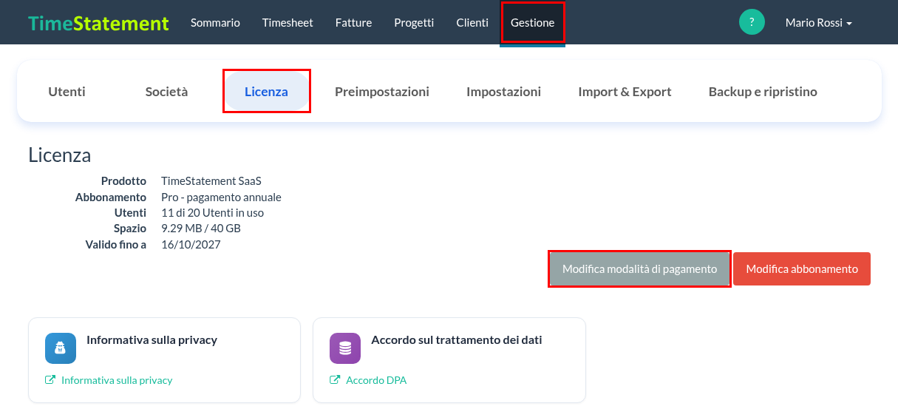Click the expiry date 16/10/2027
The height and width of the screenshot is (409, 898).
coord(191,245)
